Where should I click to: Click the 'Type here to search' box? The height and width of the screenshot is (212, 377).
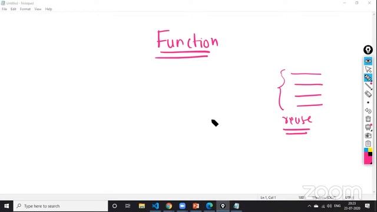61,206
